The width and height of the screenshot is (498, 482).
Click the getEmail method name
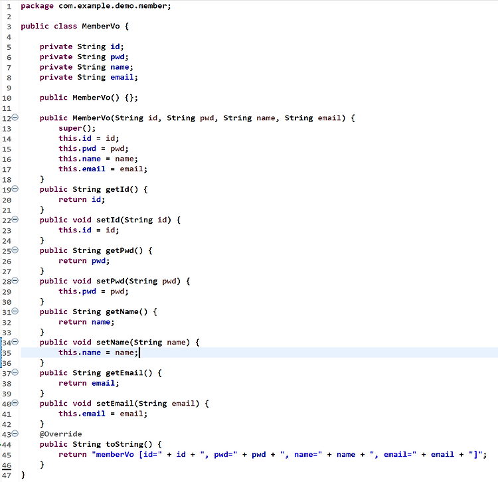124,372
